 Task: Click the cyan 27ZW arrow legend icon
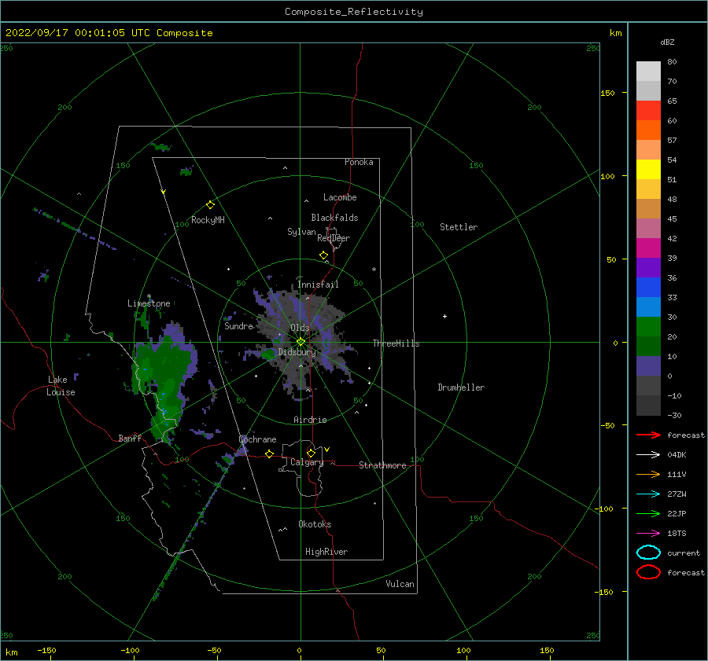pyautogui.click(x=648, y=494)
